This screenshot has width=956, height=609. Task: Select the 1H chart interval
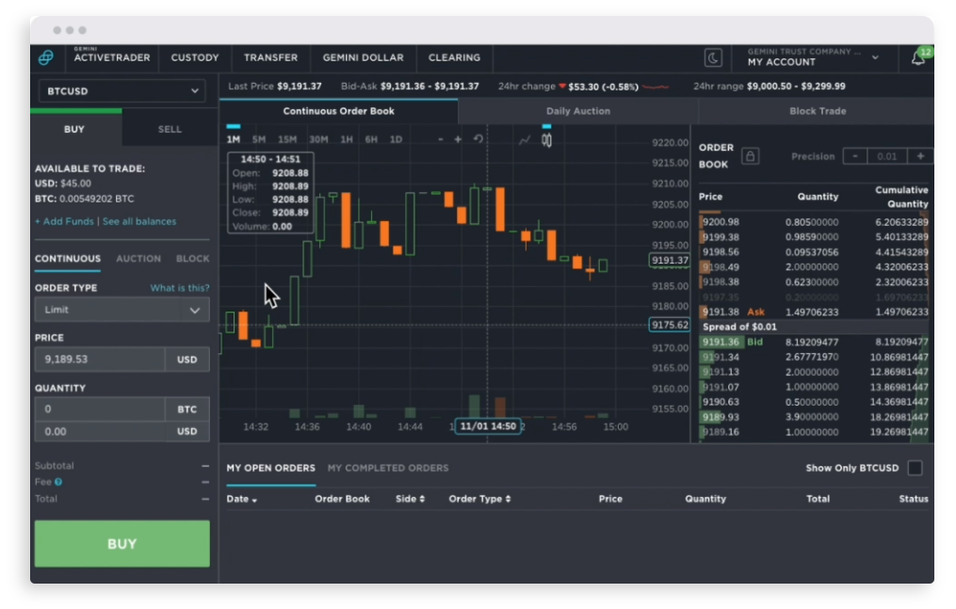point(347,139)
